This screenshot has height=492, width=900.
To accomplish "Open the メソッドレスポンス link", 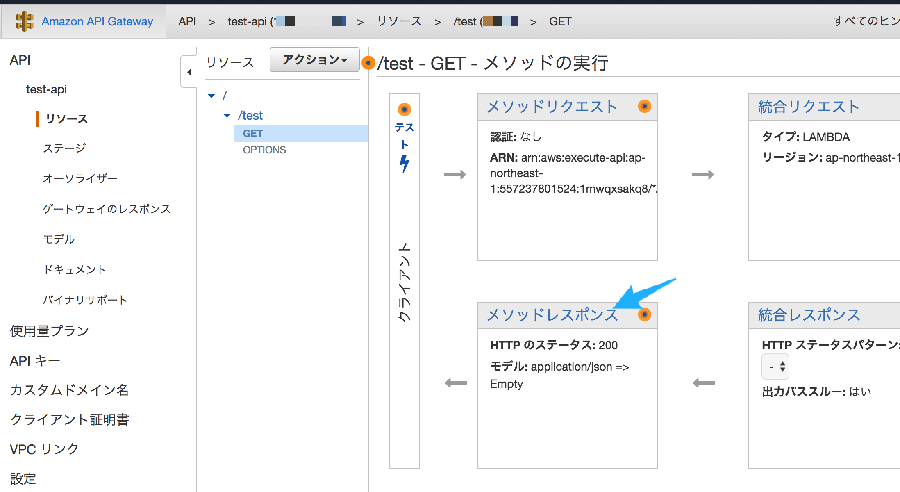I will tap(552, 315).
